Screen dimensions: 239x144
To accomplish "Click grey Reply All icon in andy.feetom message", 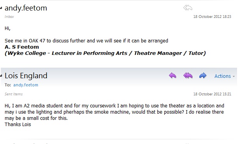I will (x=188, y=8).
